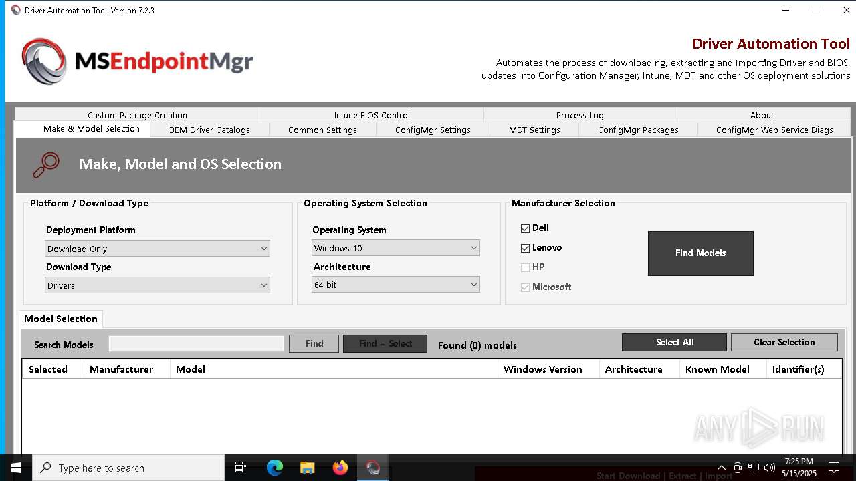
Task: Open the ConfigMgr Settings tab
Action: coord(433,130)
